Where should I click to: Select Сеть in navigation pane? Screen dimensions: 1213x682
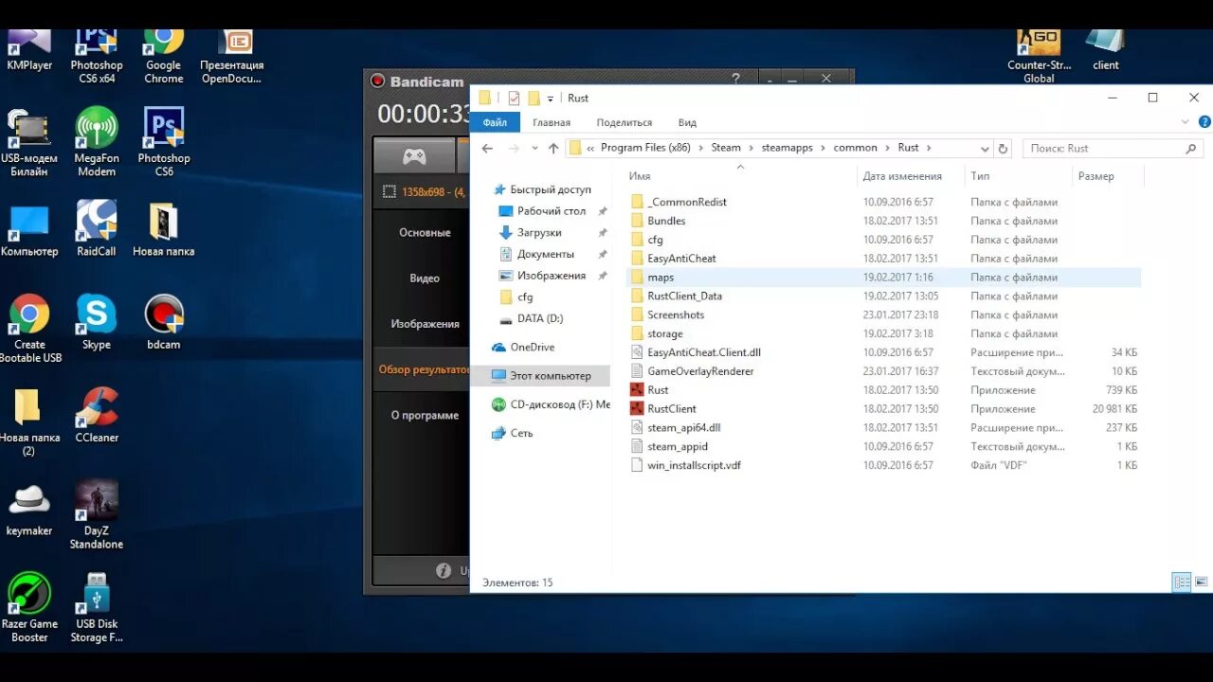coord(521,433)
